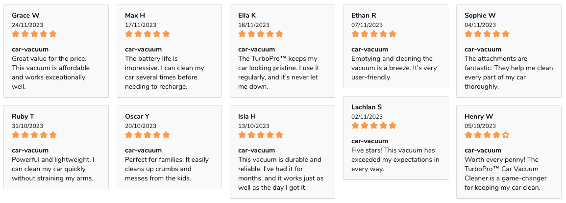Click the fifth star in Grace W's review
The width and height of the screenshot is (566, 203).
53,34
